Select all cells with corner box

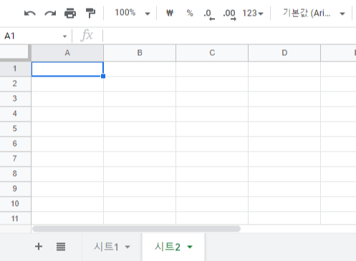(15, 52)
